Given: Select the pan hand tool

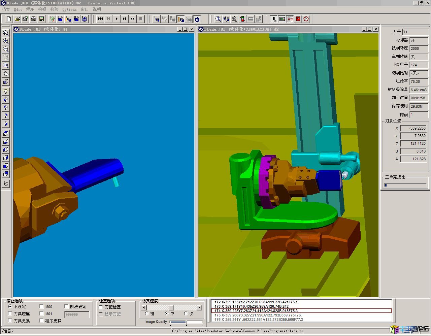Looking at the screenshot, I should (6, 73).
